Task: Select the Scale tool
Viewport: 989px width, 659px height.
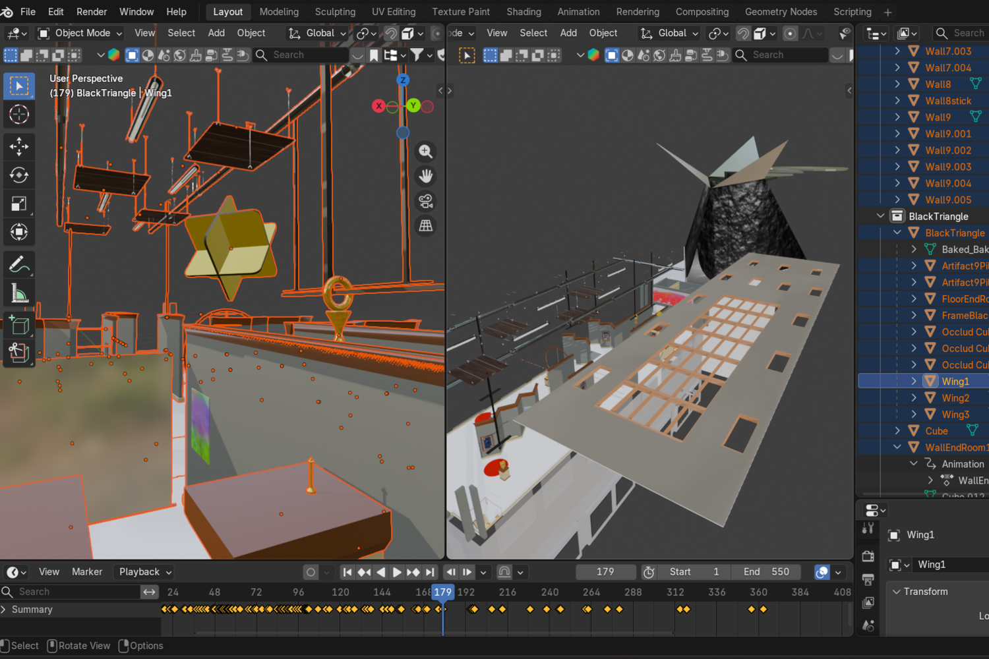Action: coord(19,204)
